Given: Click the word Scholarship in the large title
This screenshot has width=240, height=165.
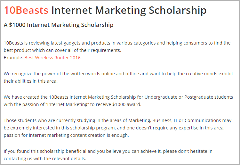Looking at the screenshot, I should coord(178,11).
